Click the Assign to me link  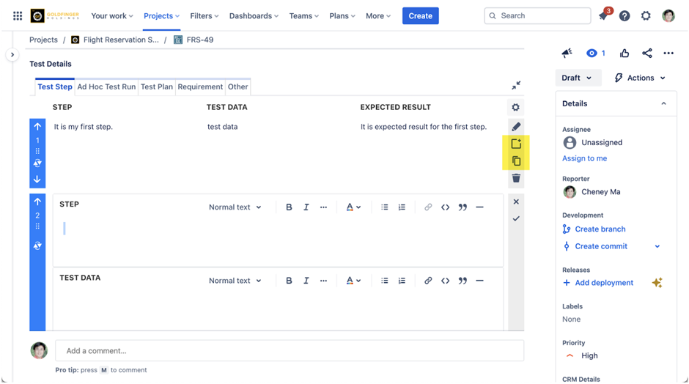pos(584,158)
